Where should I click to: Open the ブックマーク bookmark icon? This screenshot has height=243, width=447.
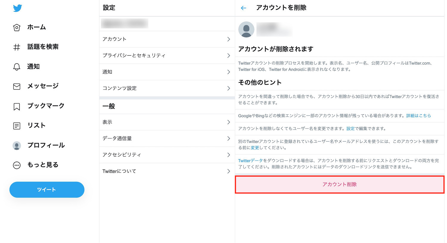point(17,106)
